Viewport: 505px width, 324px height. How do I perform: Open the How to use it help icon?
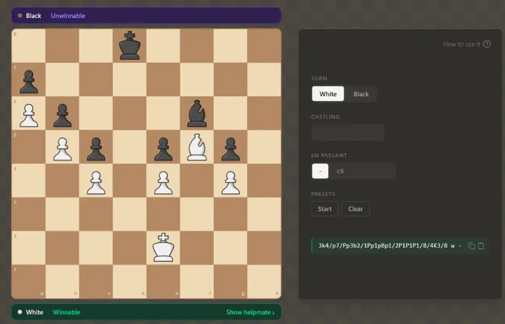(487, 44)
